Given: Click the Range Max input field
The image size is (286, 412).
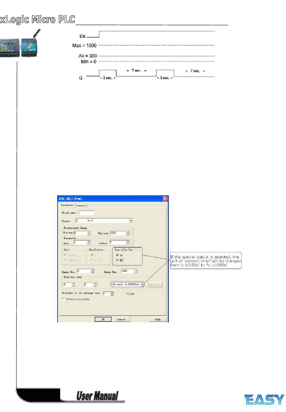Looking at the screenshot, I should (x=128, y=271).
